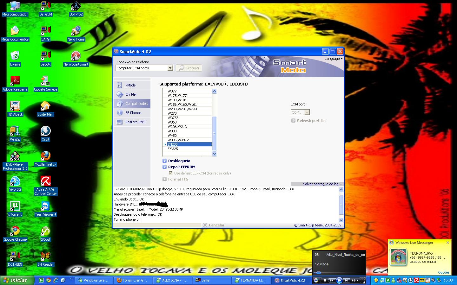Open the Restore IMEI section
This screenshot has width=457, height=285.
pos(132,122)
